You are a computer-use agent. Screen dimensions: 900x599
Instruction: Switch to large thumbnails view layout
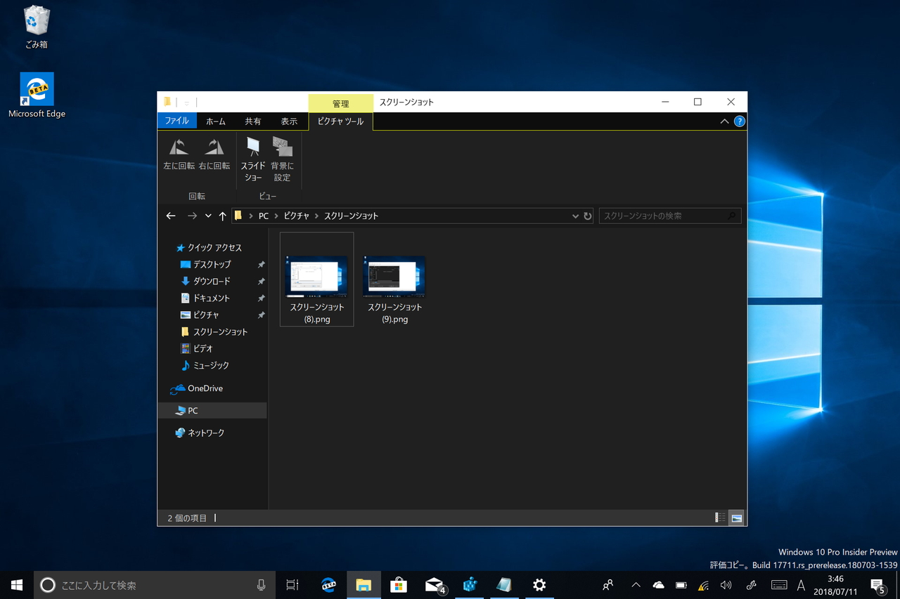736,518
